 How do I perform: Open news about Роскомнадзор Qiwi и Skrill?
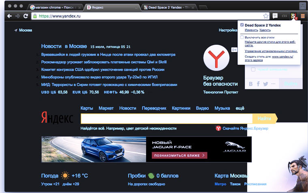point(104,62)
